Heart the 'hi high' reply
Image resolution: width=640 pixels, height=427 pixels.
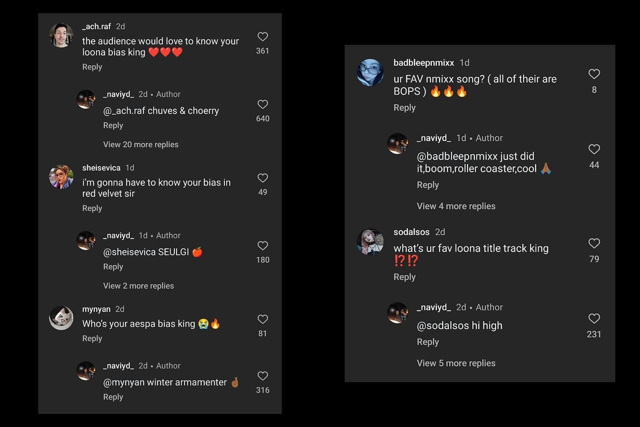tap(594, 318)
